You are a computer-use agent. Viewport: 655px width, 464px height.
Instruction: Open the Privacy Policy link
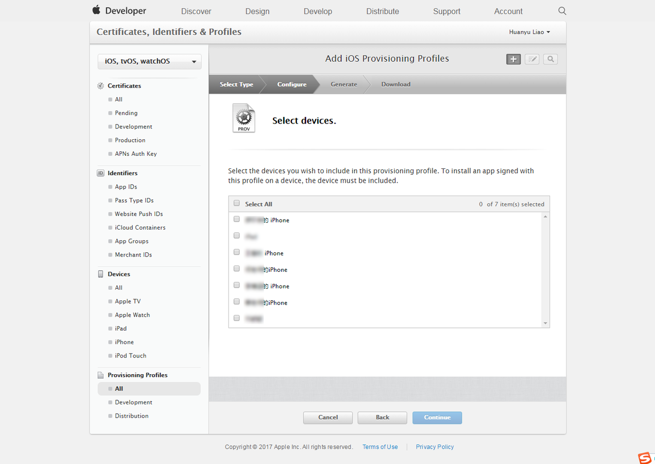coord(435,447)
